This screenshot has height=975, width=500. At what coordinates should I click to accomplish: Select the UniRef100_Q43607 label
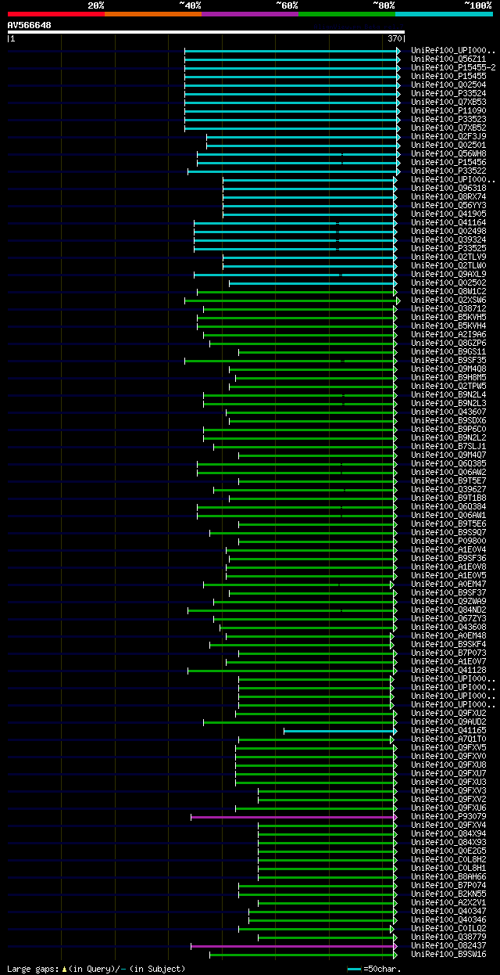pos(448,412)
